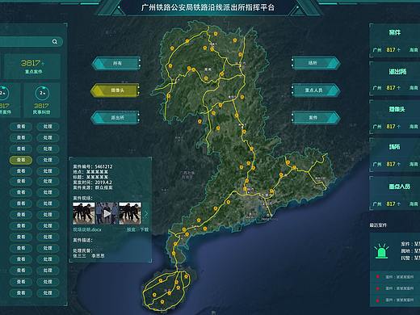The height and width of the screenshot is (315, 420).
Task: Click the green alarm siren icon
Action: [381, 251]
